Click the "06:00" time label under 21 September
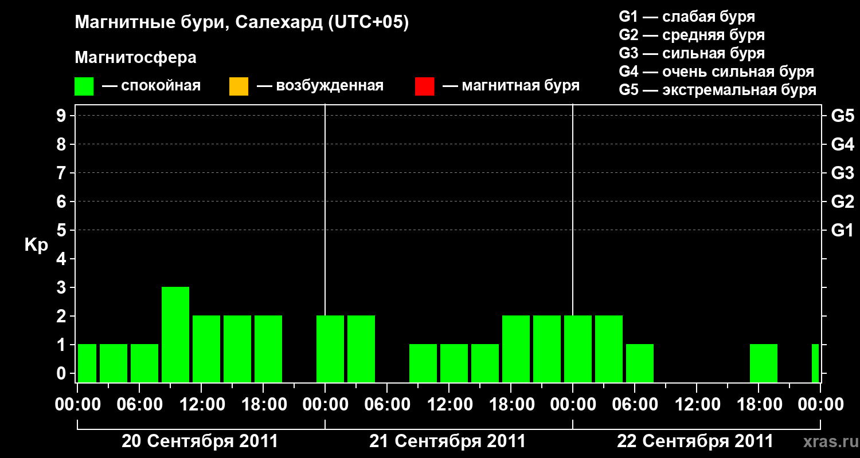The height and width of the screenshot is (458, 860). pos(387,405)
